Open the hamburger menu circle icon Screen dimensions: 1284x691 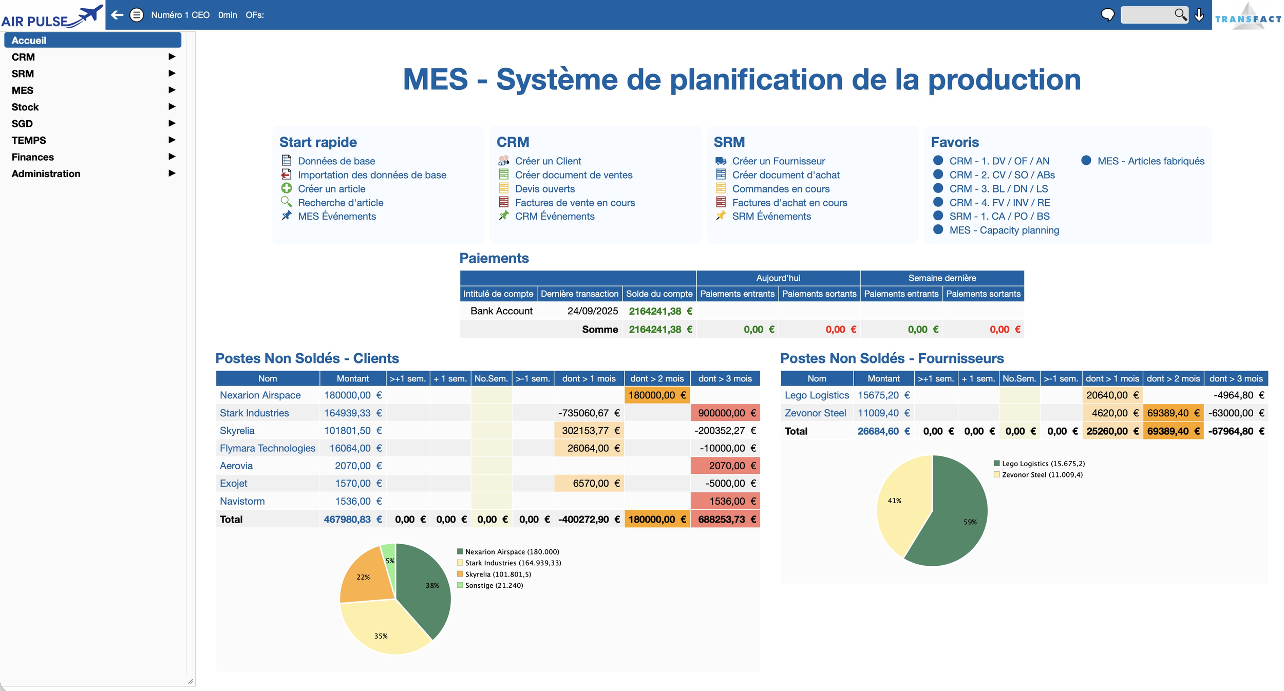(x=137, y=15)
